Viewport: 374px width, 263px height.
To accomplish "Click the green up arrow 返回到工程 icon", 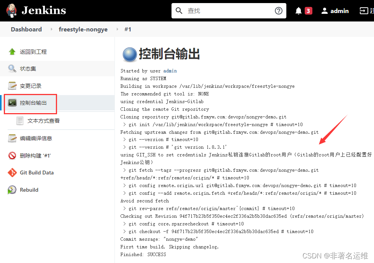I will pyautogui.click(x=12, y=52).
